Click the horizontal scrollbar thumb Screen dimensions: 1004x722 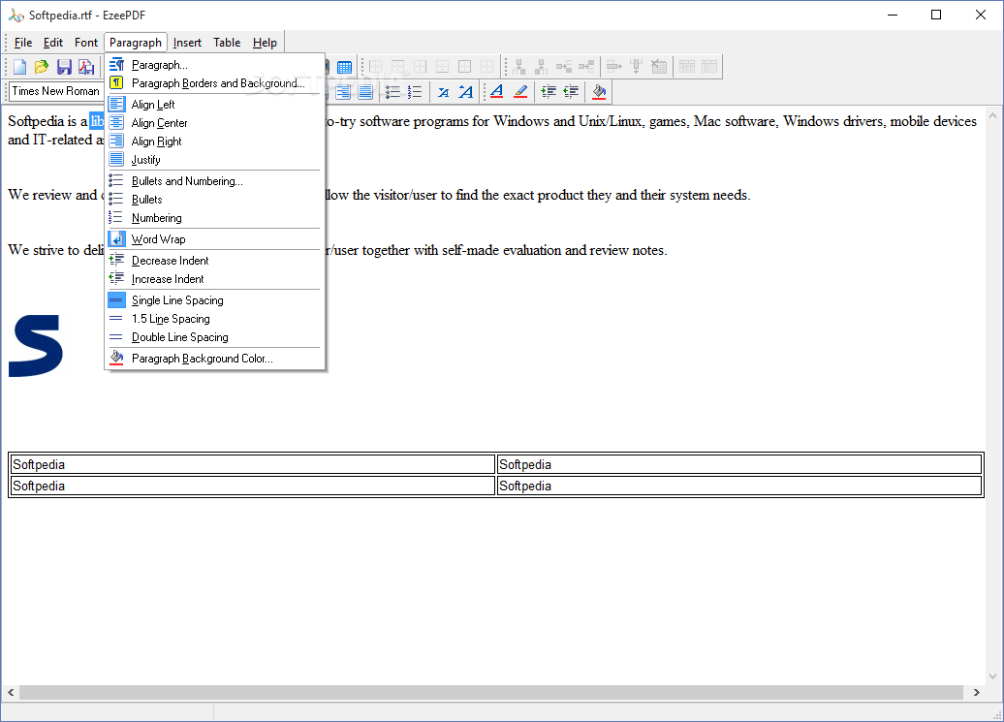click(x=491, y=693)
